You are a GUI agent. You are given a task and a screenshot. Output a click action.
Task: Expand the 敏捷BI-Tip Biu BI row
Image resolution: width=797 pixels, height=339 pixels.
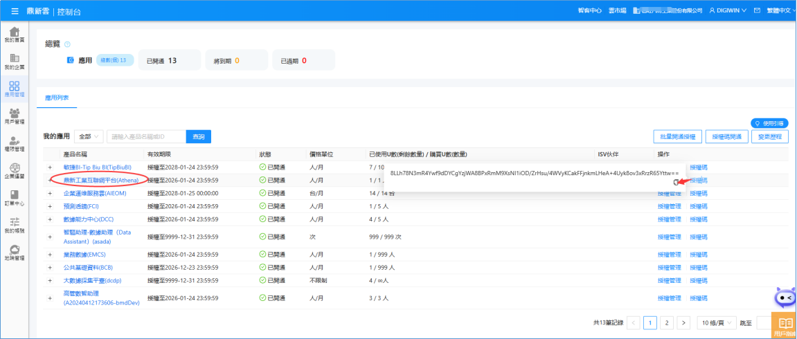coord(50,167)
